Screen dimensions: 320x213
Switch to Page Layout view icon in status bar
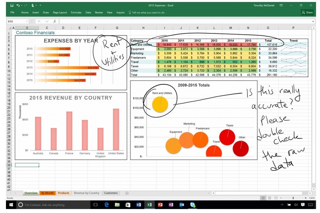[270, 198]
